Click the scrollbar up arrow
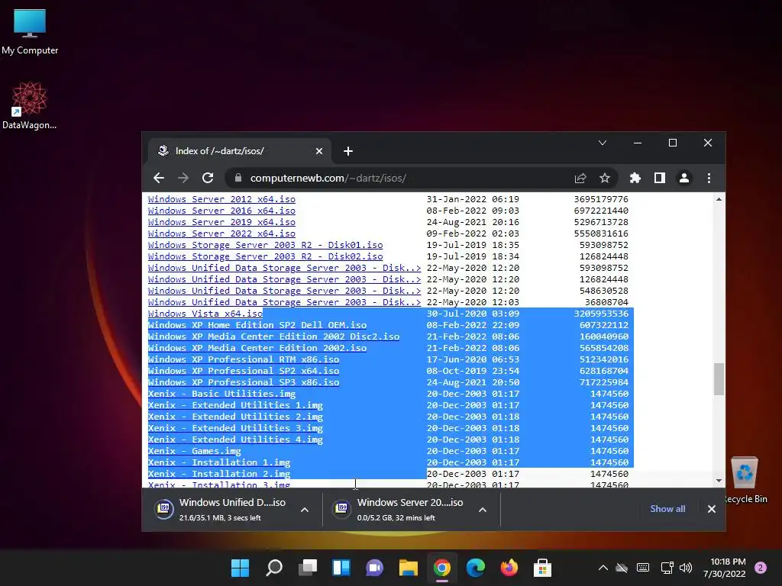The image size is (782, 586). click(719, 199)
